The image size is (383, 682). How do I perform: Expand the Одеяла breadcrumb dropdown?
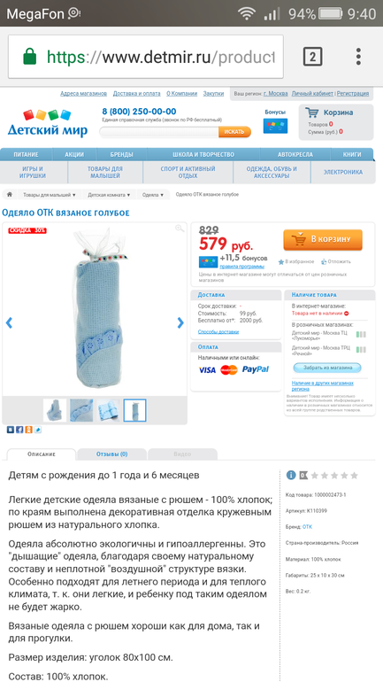(153, 195)
